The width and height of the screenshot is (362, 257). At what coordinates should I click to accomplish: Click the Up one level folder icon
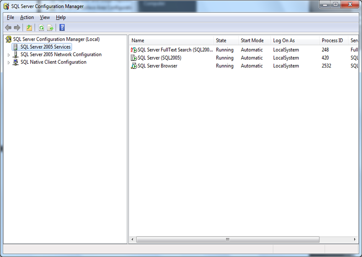pos(29,28)
